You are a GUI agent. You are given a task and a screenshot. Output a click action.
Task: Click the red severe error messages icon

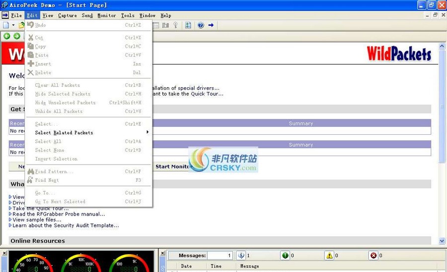click(373, 256)
